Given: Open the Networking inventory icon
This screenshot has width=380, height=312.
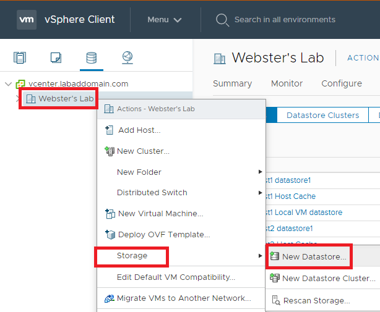Looking at the screenshot, I should point(127,58).
